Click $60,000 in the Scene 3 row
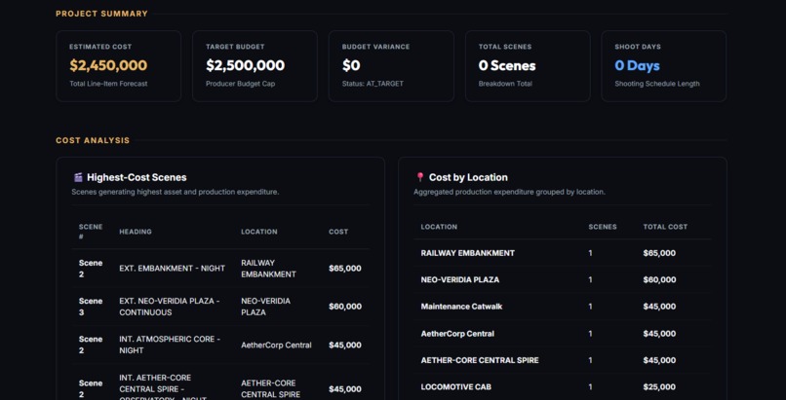Viewport: 786px width, 400px height. [x=345, y=307]
